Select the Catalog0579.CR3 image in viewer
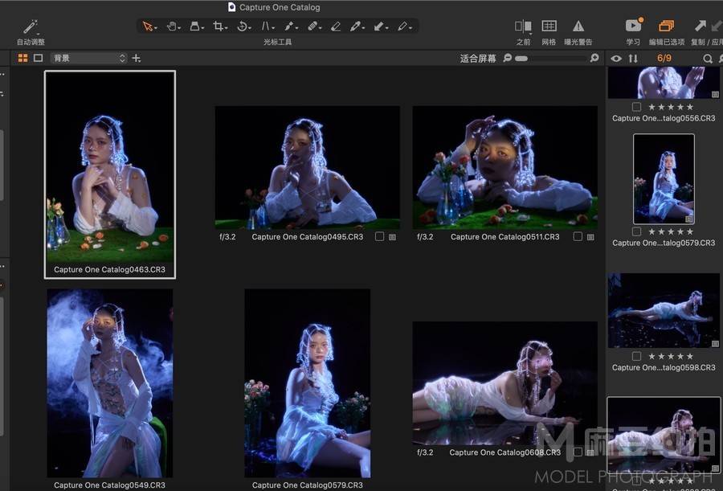Viewport: 723px width, 491px height. (x=308, y=383)
